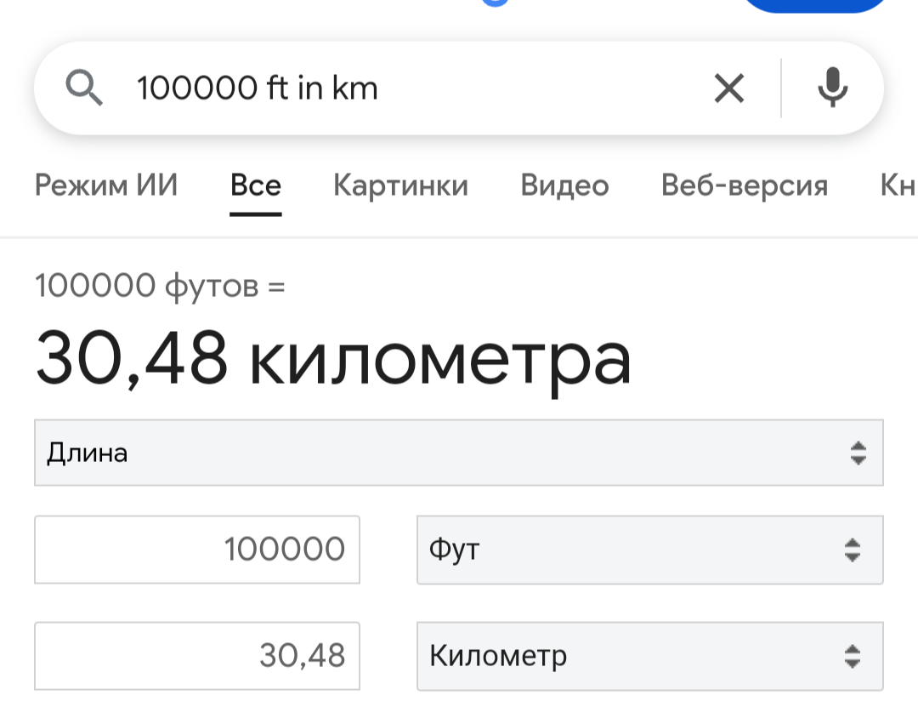The height and width of the screenshot is (718, 918).
Task: Focus the 100000 feet input field
Action: coord(197,550)
